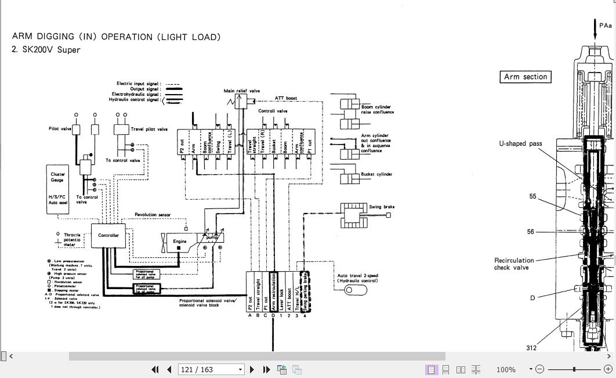Select continuous scrolling page mode
The width and height of the screenshot is (616, 378).
(445, 369)
